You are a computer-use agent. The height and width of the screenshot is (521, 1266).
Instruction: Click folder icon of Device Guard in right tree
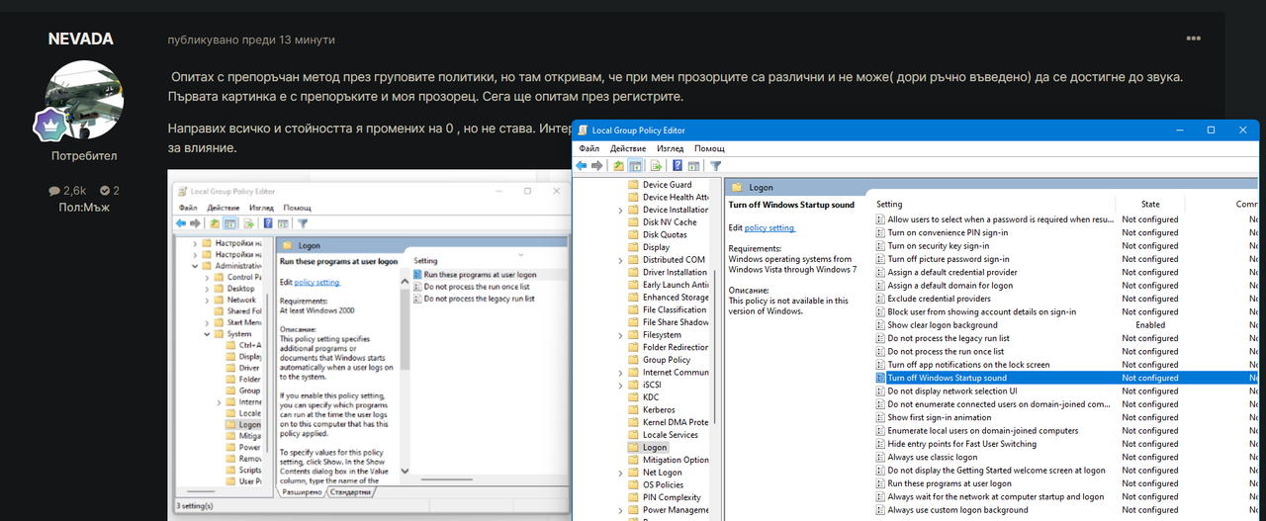click(x=633, y=185)
